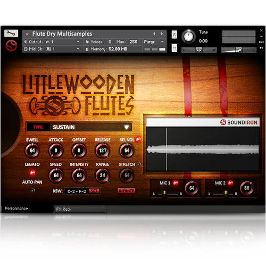Toggle the MIC 2 power LED

tap(230, 183)
